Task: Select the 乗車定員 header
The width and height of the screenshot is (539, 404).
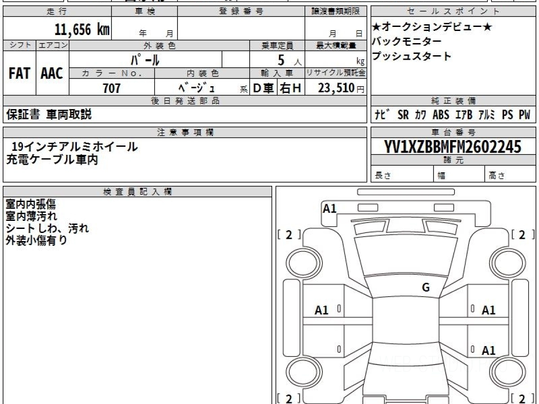Action: [277, 45]
